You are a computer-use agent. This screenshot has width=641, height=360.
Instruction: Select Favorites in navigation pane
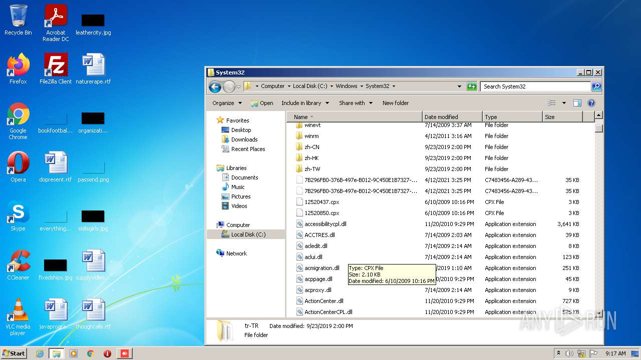[237, 120]
